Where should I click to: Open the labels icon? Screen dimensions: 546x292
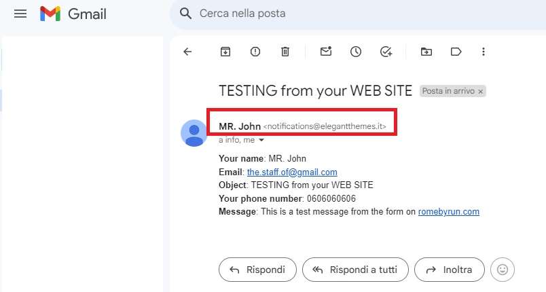click(x=456, y=52)
